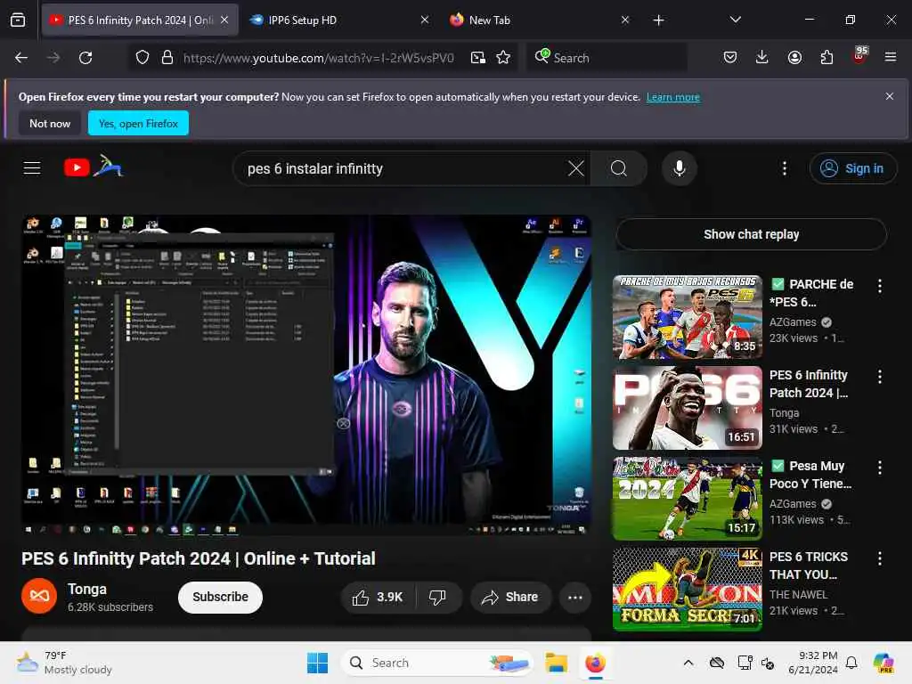Screen dimensions: 912x684
Task: Start voice search with microphone
Action: [x=679, y=168]
